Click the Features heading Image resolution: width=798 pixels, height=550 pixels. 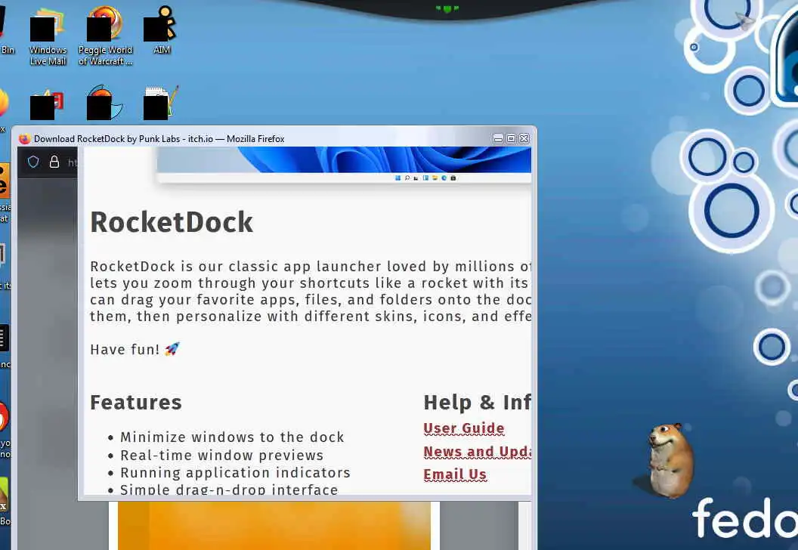[x=136, y=403]
